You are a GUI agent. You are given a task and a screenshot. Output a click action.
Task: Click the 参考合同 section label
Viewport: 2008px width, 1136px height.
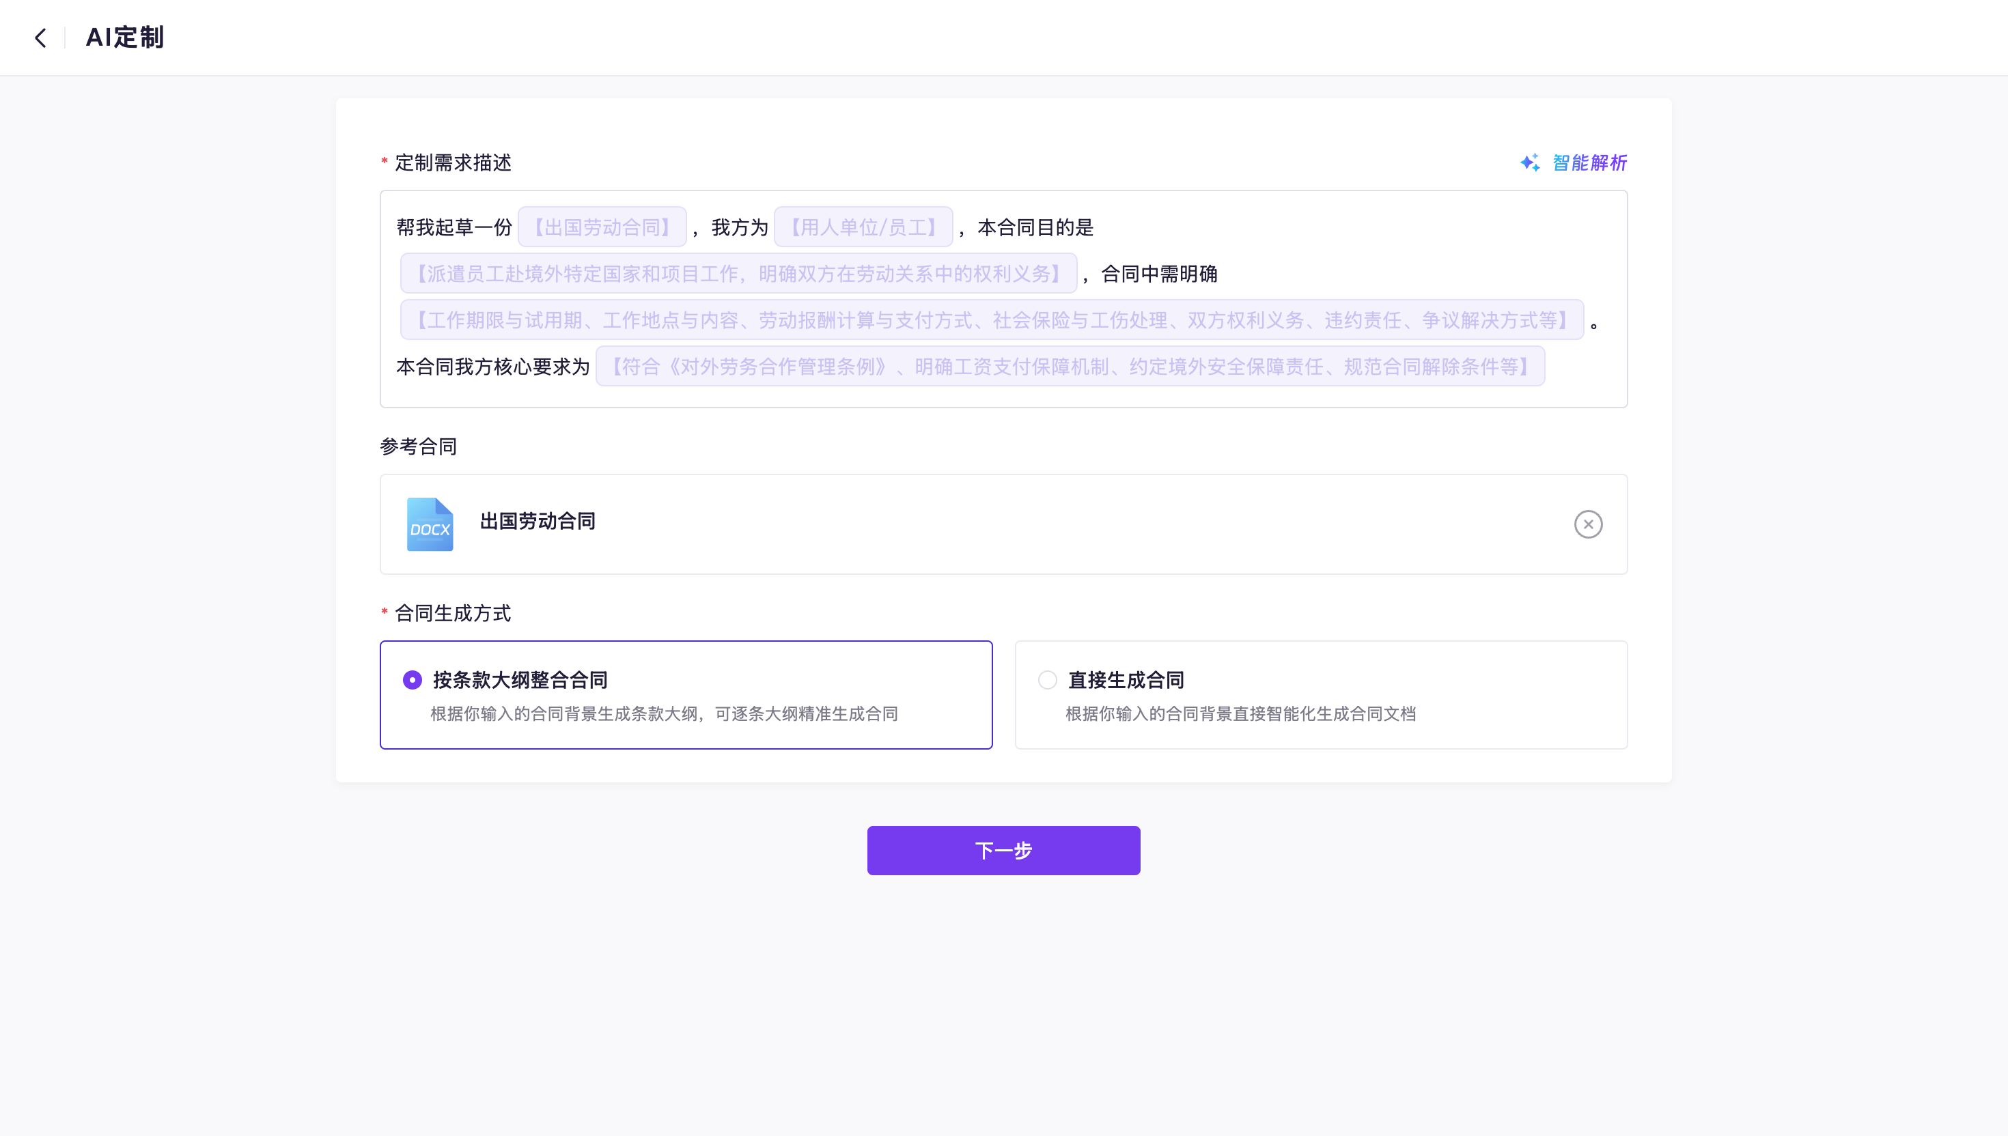click(x=418, y=446)
